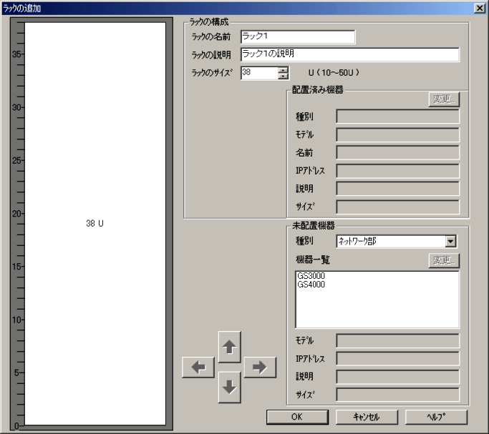This screenshot has height=434, width=489.
Task: Click the 名前 field in 配置済み機器
Action: pyautogui.click(x=397, y=152)
